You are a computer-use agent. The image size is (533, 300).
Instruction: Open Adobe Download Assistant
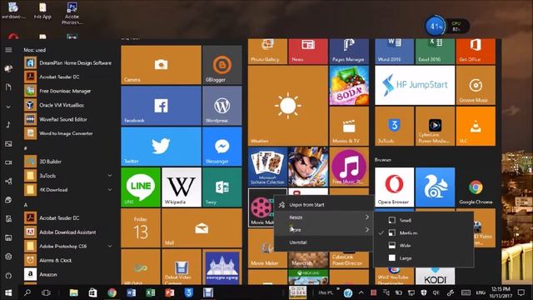[x=68, y=232]
